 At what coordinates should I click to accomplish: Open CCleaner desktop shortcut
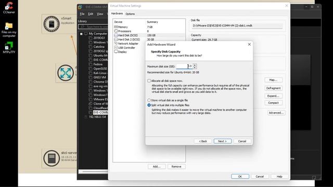[x=9, y=8]
